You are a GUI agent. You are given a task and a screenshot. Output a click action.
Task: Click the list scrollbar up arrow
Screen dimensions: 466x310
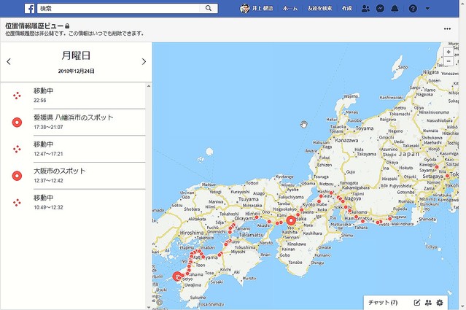pos(149,86)
